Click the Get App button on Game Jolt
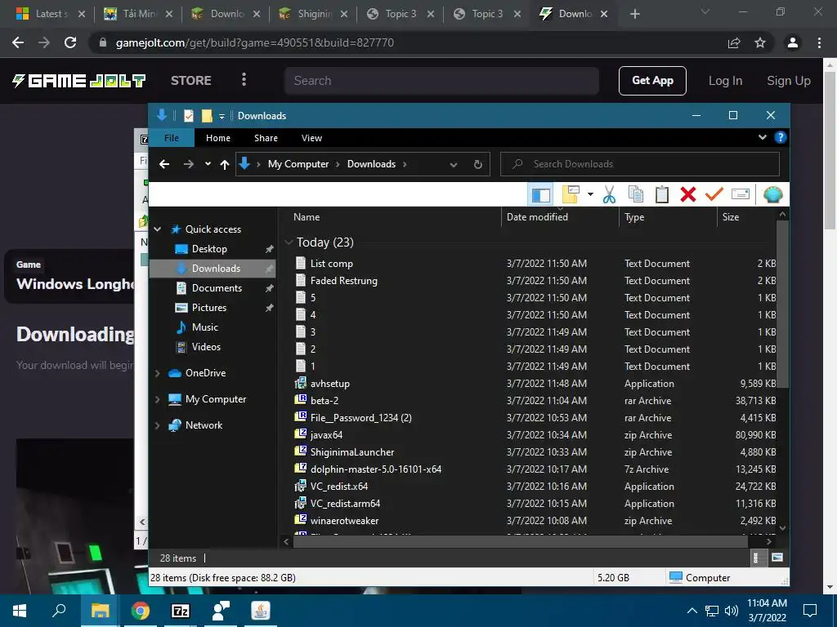The height and width of the screenshot is (627, 837). [652, 81]
